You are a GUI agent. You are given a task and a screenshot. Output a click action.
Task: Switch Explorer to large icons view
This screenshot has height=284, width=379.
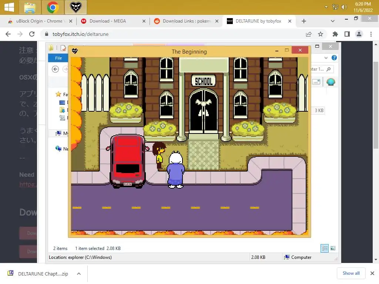click(333, 248)
